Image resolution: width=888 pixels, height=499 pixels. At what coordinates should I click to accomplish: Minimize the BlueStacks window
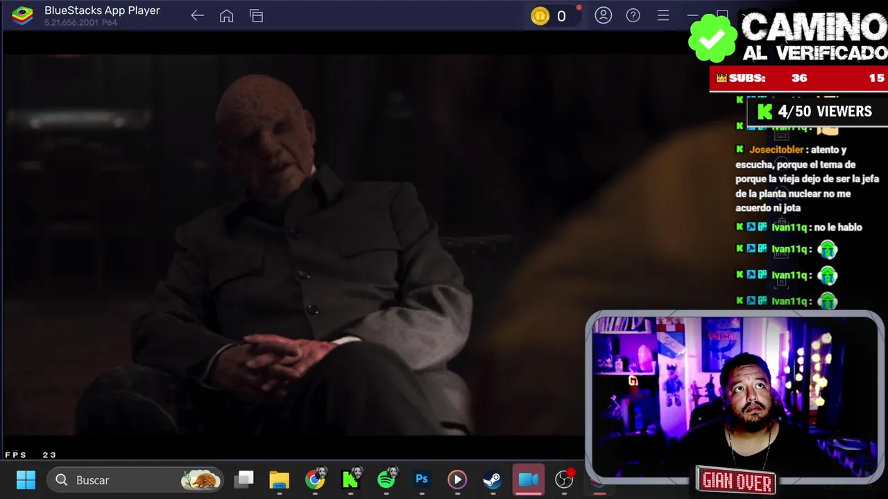(x=692, y=15)
